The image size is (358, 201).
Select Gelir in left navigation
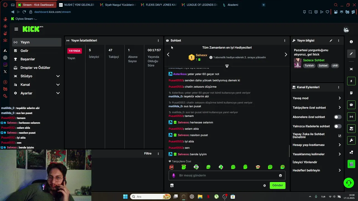tap(37, 51)
